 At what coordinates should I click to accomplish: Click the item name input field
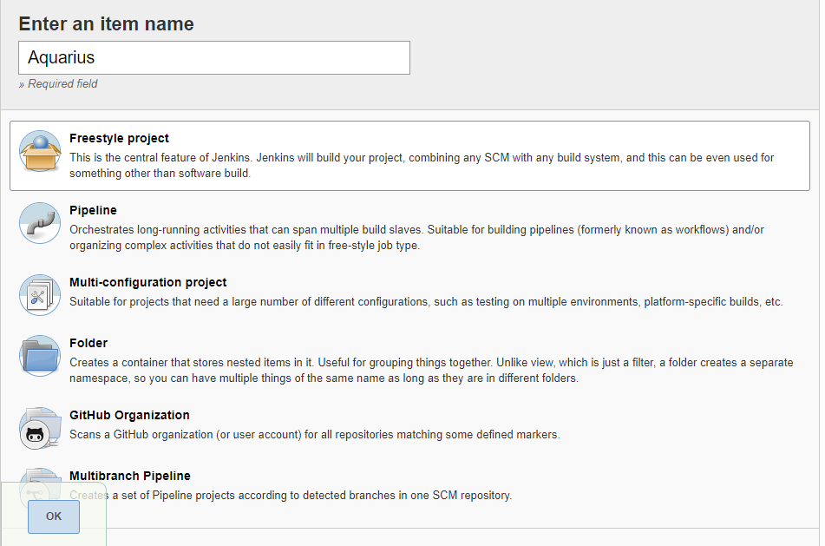click(x=213, y=58)
